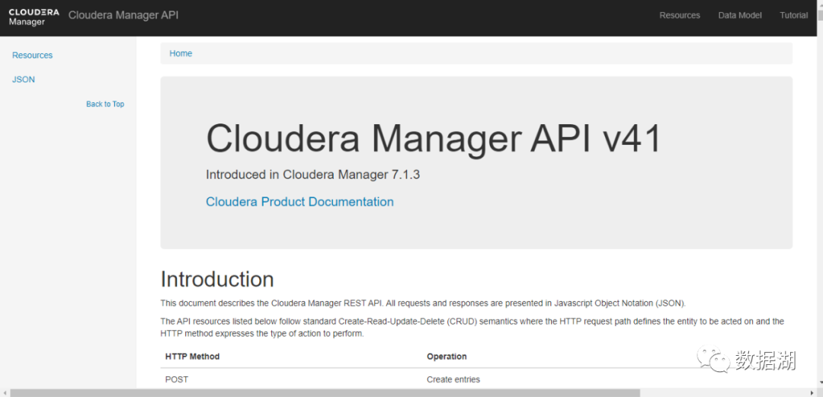Image resolution: width=823 pixels, height=397 pixels.
Task: Click the horizontal scrollbar left arrow
Action: [x=5, y=392]
